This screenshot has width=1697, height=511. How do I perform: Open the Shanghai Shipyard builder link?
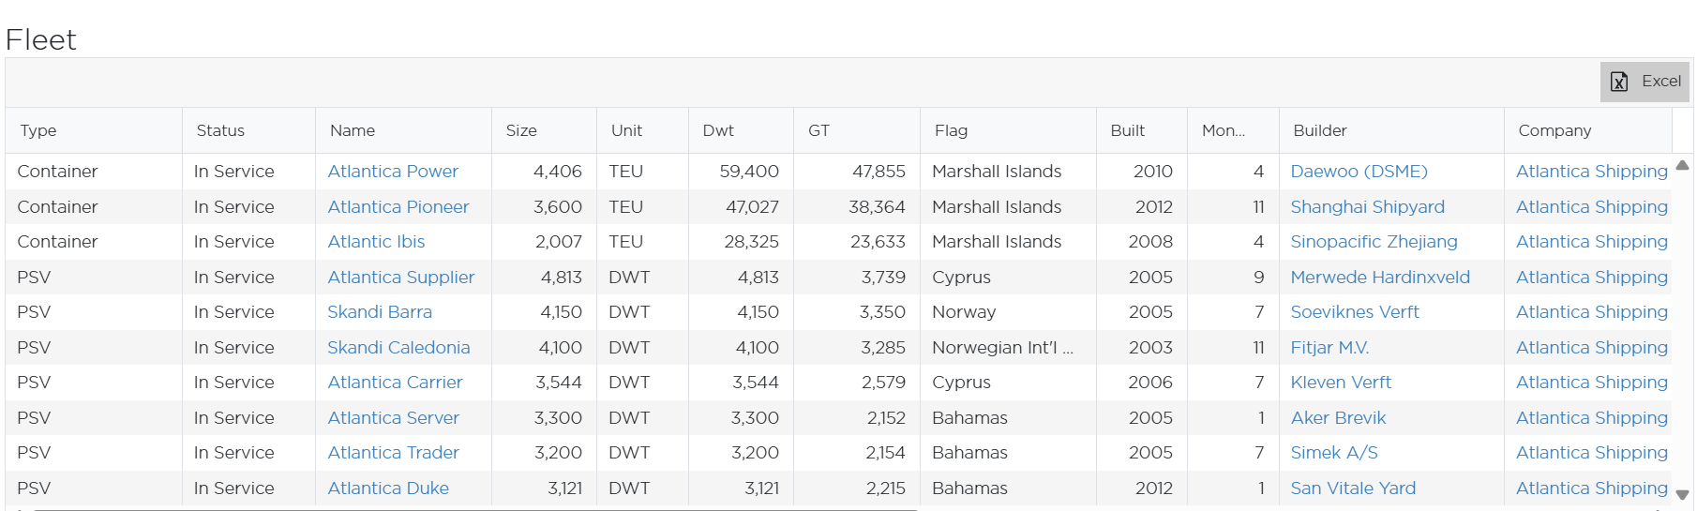[x=1367, y=207]
